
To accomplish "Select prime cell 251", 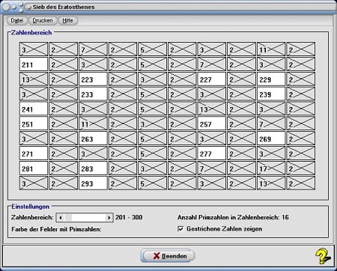I will [34, 124].
